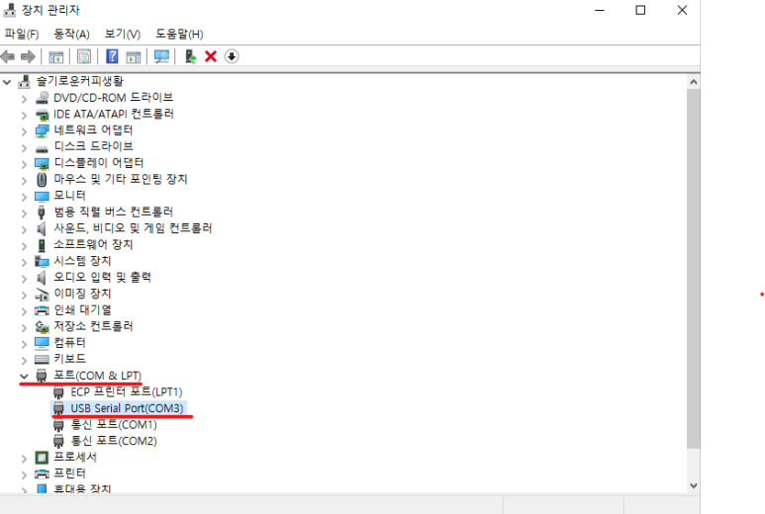The image size is (765, 514).
Task: Select the 디스플레이 어댑터 label
Action: point(99,163)
